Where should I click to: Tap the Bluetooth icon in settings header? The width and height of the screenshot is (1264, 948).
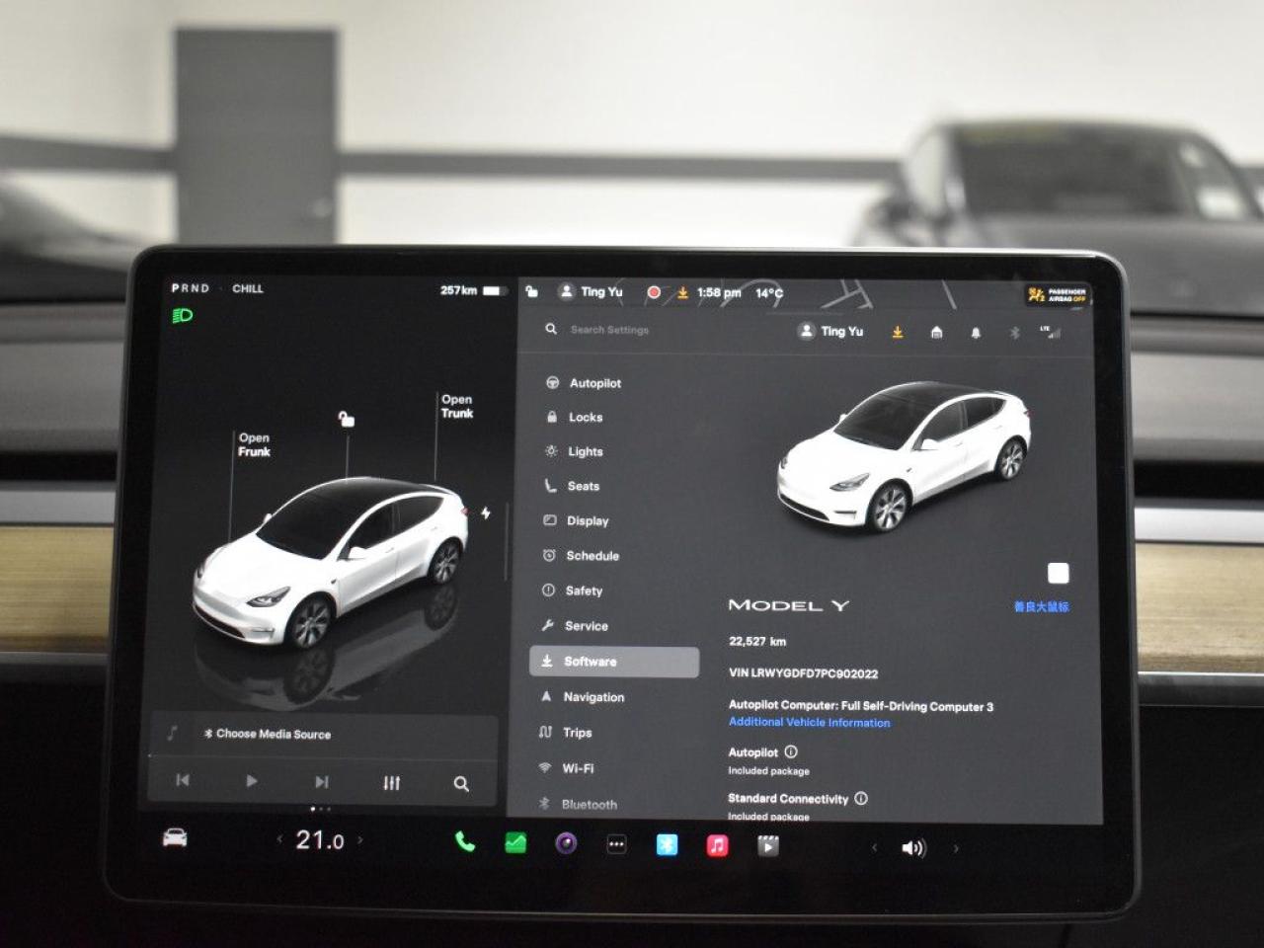click(1014, 333)
